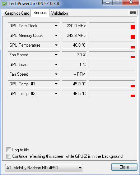This screenshot has height=175, width=140.
Task: Open the Validation tab
Action: coord(60,13)
